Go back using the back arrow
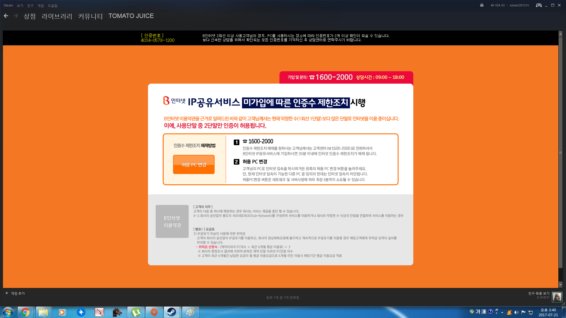566x318 pixels. [x=6, y=16]
